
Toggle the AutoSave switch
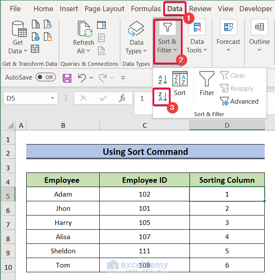pyautogui.click(x=46, y=77)
